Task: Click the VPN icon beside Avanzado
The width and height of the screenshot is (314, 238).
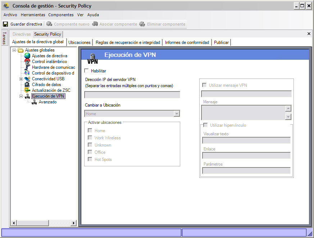Action: pos(34,102)
